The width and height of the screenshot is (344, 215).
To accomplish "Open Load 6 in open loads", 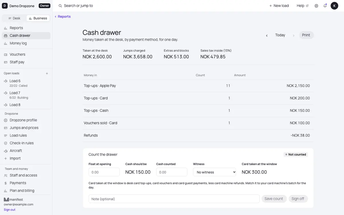I will click(26, 83).
